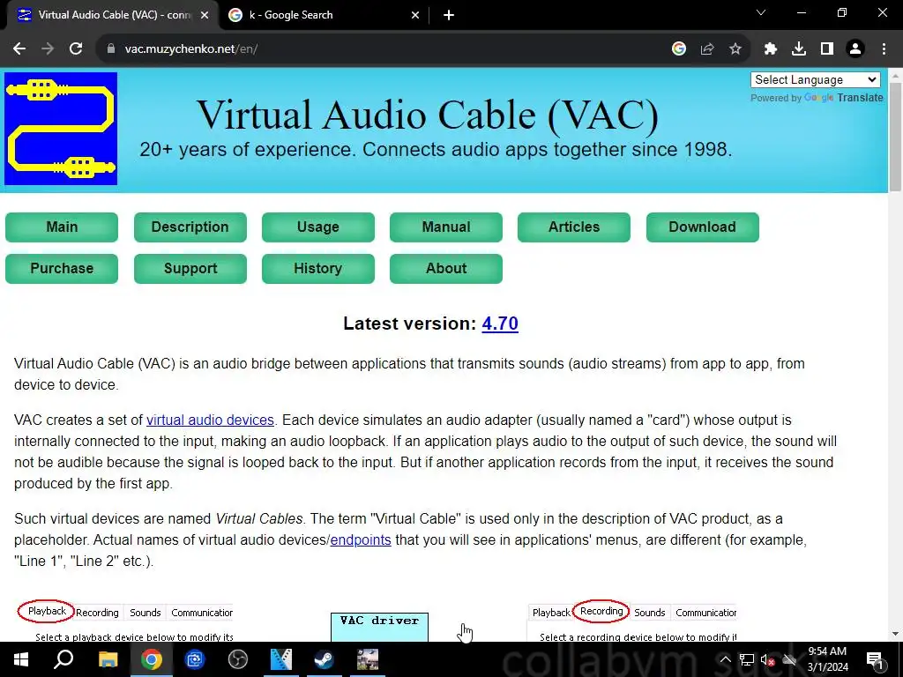Go to the Download page
903x677 pixels.
703,227
